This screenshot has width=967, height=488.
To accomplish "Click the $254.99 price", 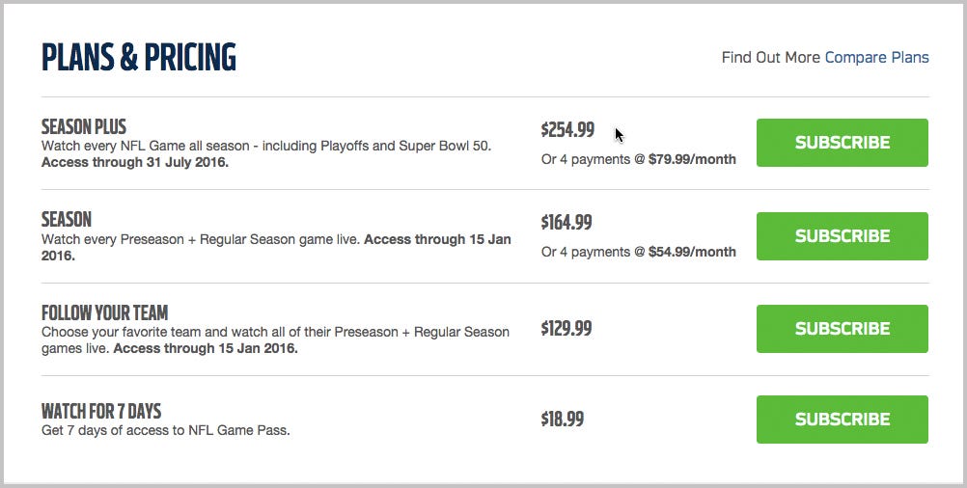I will point(567,129).
